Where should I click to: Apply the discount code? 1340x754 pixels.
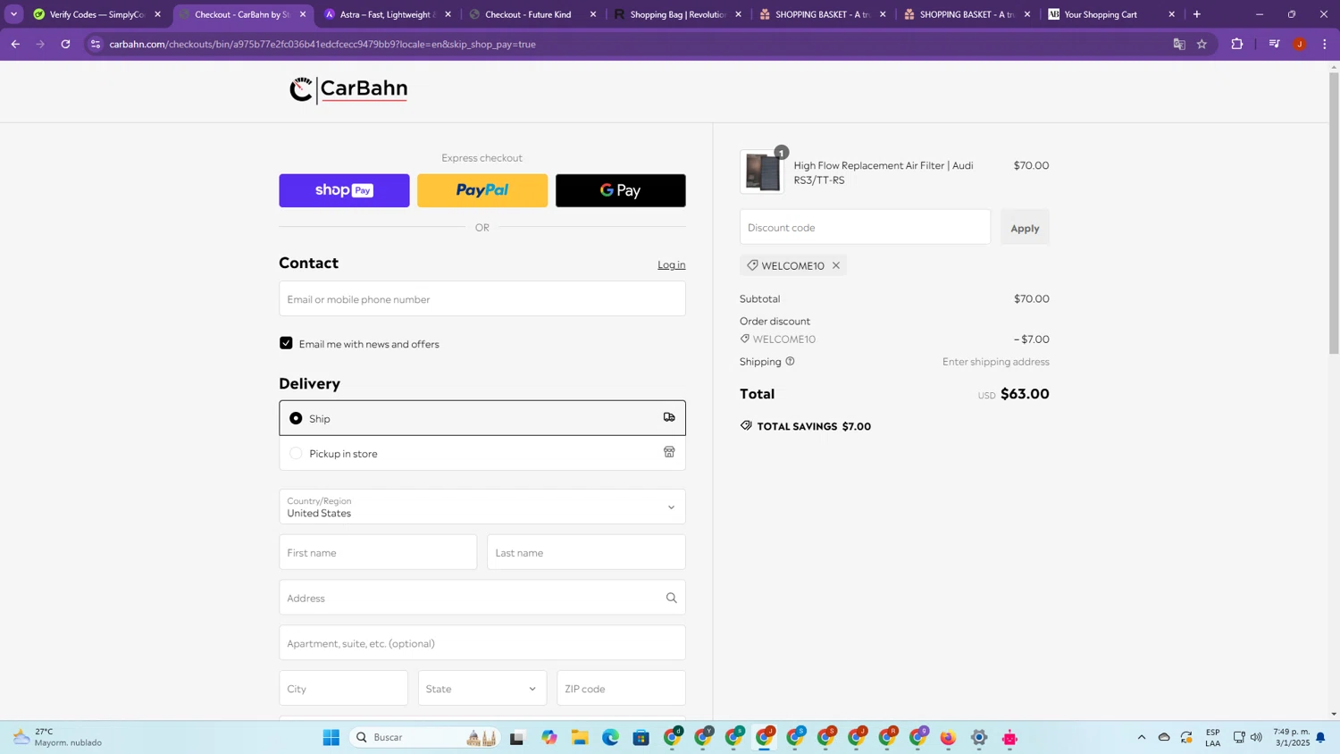(x=1025, y=228)
